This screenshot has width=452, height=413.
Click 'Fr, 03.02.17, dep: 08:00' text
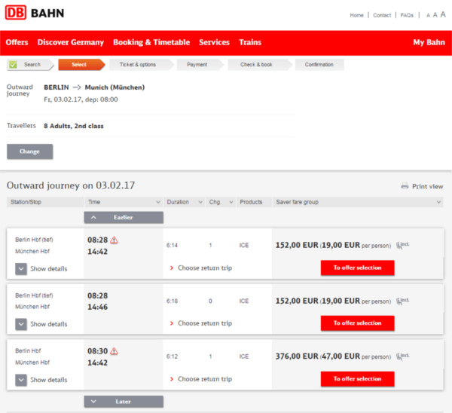(x=81, y=99)
